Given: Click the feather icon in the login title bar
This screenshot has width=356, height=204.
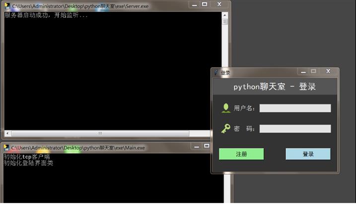Looking at the screenshot, I should [x=216, y=73].
